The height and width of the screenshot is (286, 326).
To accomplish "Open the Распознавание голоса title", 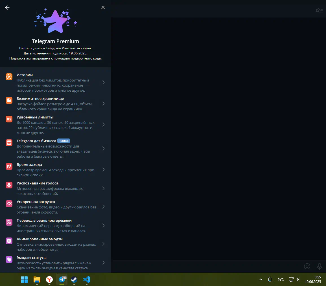I will 38,183.
